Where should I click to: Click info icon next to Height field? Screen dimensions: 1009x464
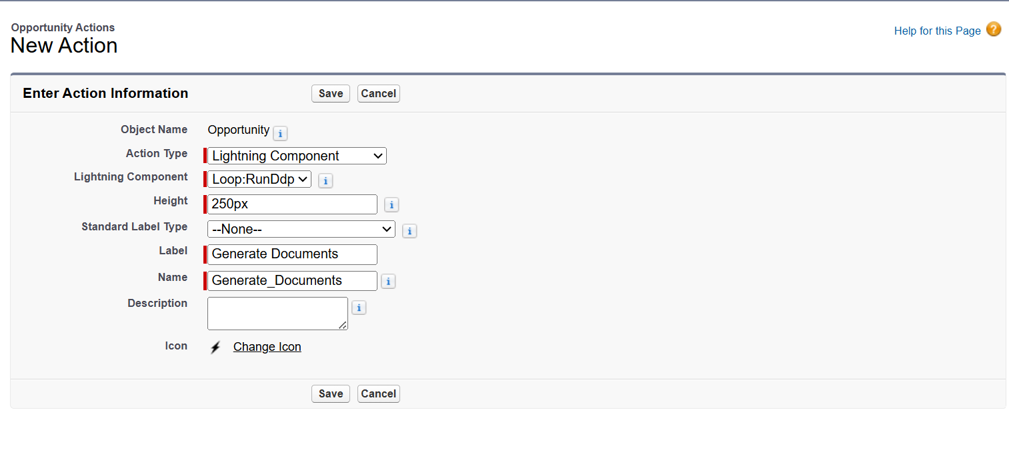[391, 205]
